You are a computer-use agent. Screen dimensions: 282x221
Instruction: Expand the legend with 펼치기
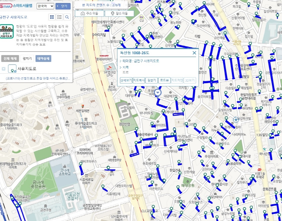[27, 59]
